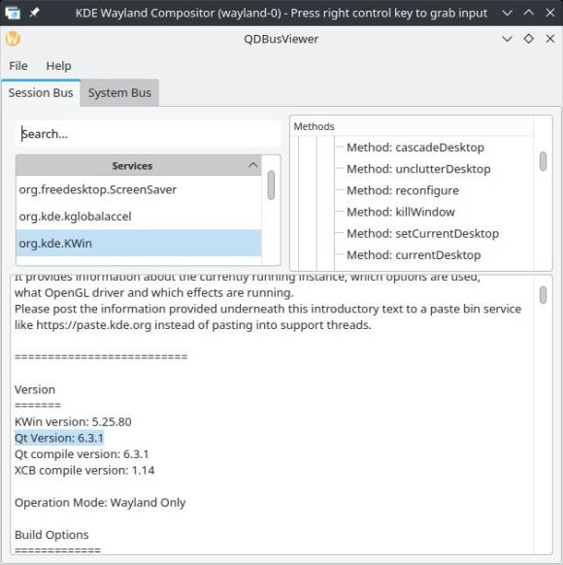Select Method: reconfigure
The height and width of the screenshot is (565, 563).
coord(403,190)
